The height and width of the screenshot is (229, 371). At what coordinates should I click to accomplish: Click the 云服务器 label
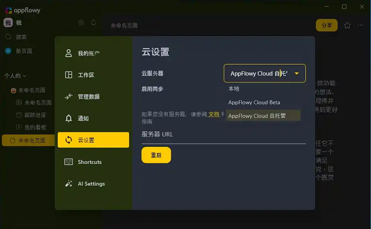tap(152, 74)
